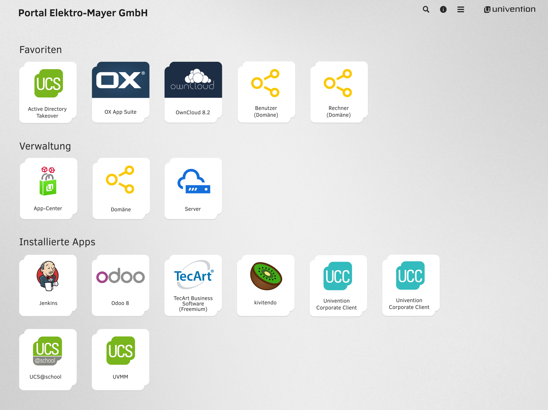Open OwnCloud 8.2 app
548x410 pixels.
[x=193, y=92]
